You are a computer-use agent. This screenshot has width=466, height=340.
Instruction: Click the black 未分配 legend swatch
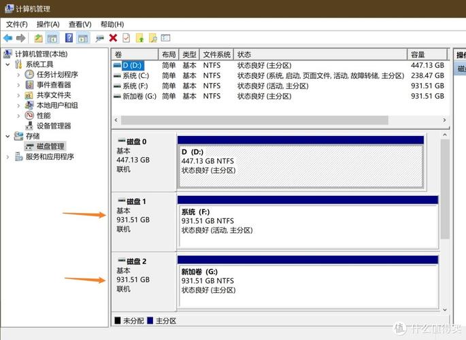click(x=118, y=320)
